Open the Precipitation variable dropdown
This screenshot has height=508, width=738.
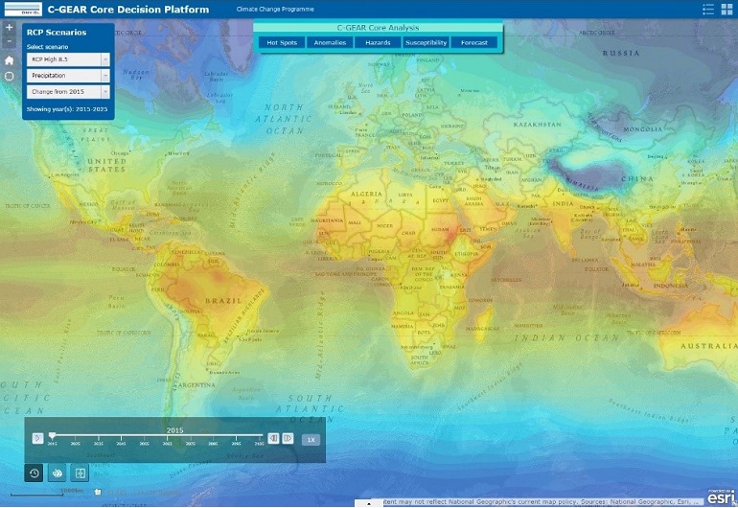point(68,76)
